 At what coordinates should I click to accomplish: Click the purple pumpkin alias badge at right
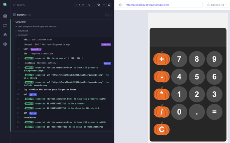pyautogui.click(x=106, y=44)
